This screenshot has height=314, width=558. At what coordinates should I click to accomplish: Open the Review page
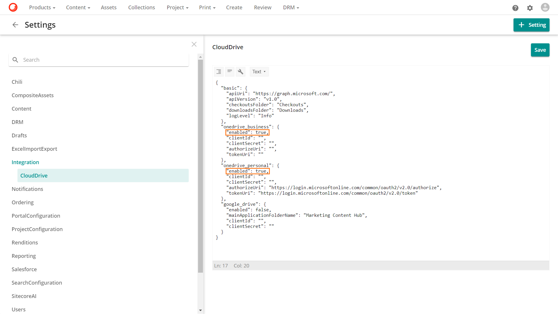point(263,7)
